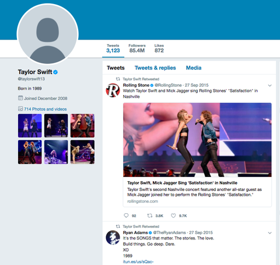Viewport: 280px width, 265px height.
Task: View the Followers 85.4M count
Action: coord(137,48)
